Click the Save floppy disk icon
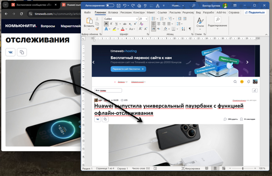 pyautogui.click(x=118, y=6)
